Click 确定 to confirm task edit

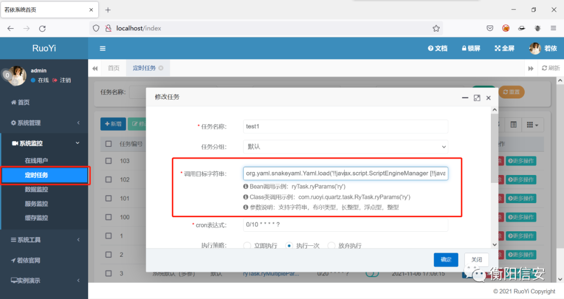446,259
